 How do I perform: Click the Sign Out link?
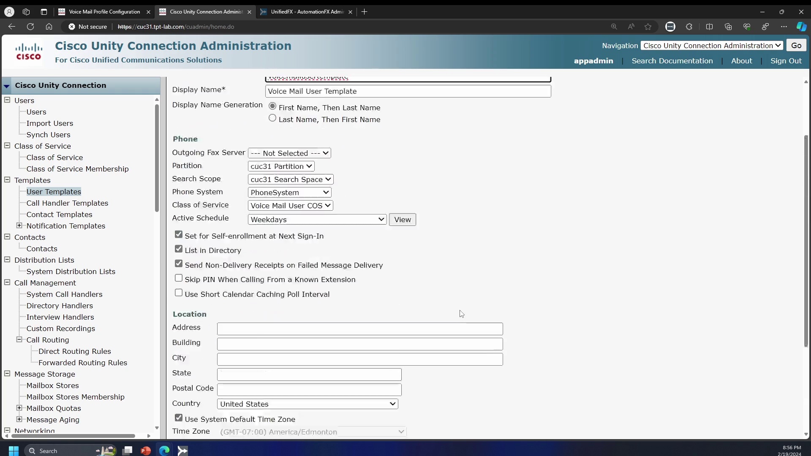(x=786, y=61)
